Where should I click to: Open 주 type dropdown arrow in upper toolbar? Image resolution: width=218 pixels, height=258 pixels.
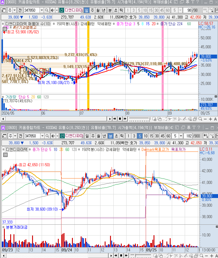[x=14, y=10]
